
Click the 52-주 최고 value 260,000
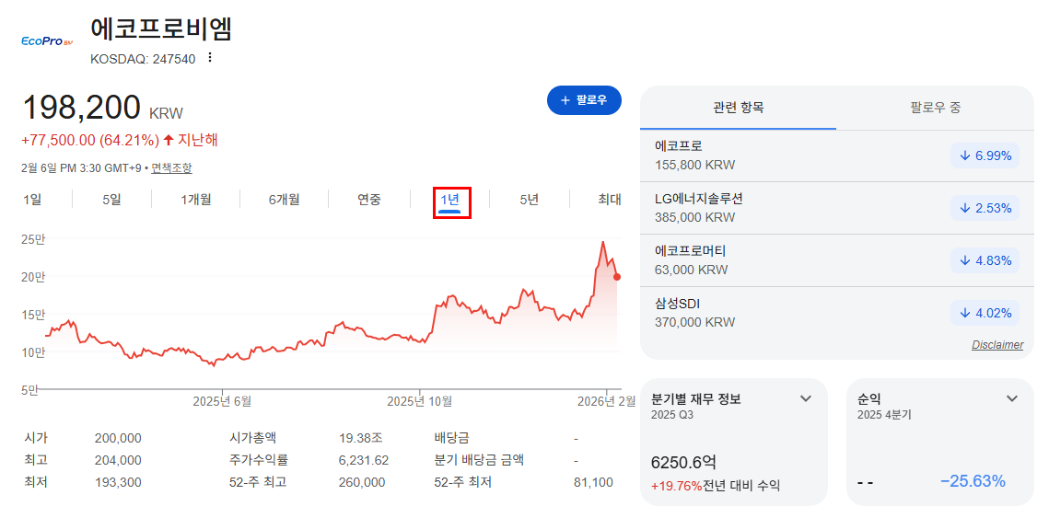point(362,482)
